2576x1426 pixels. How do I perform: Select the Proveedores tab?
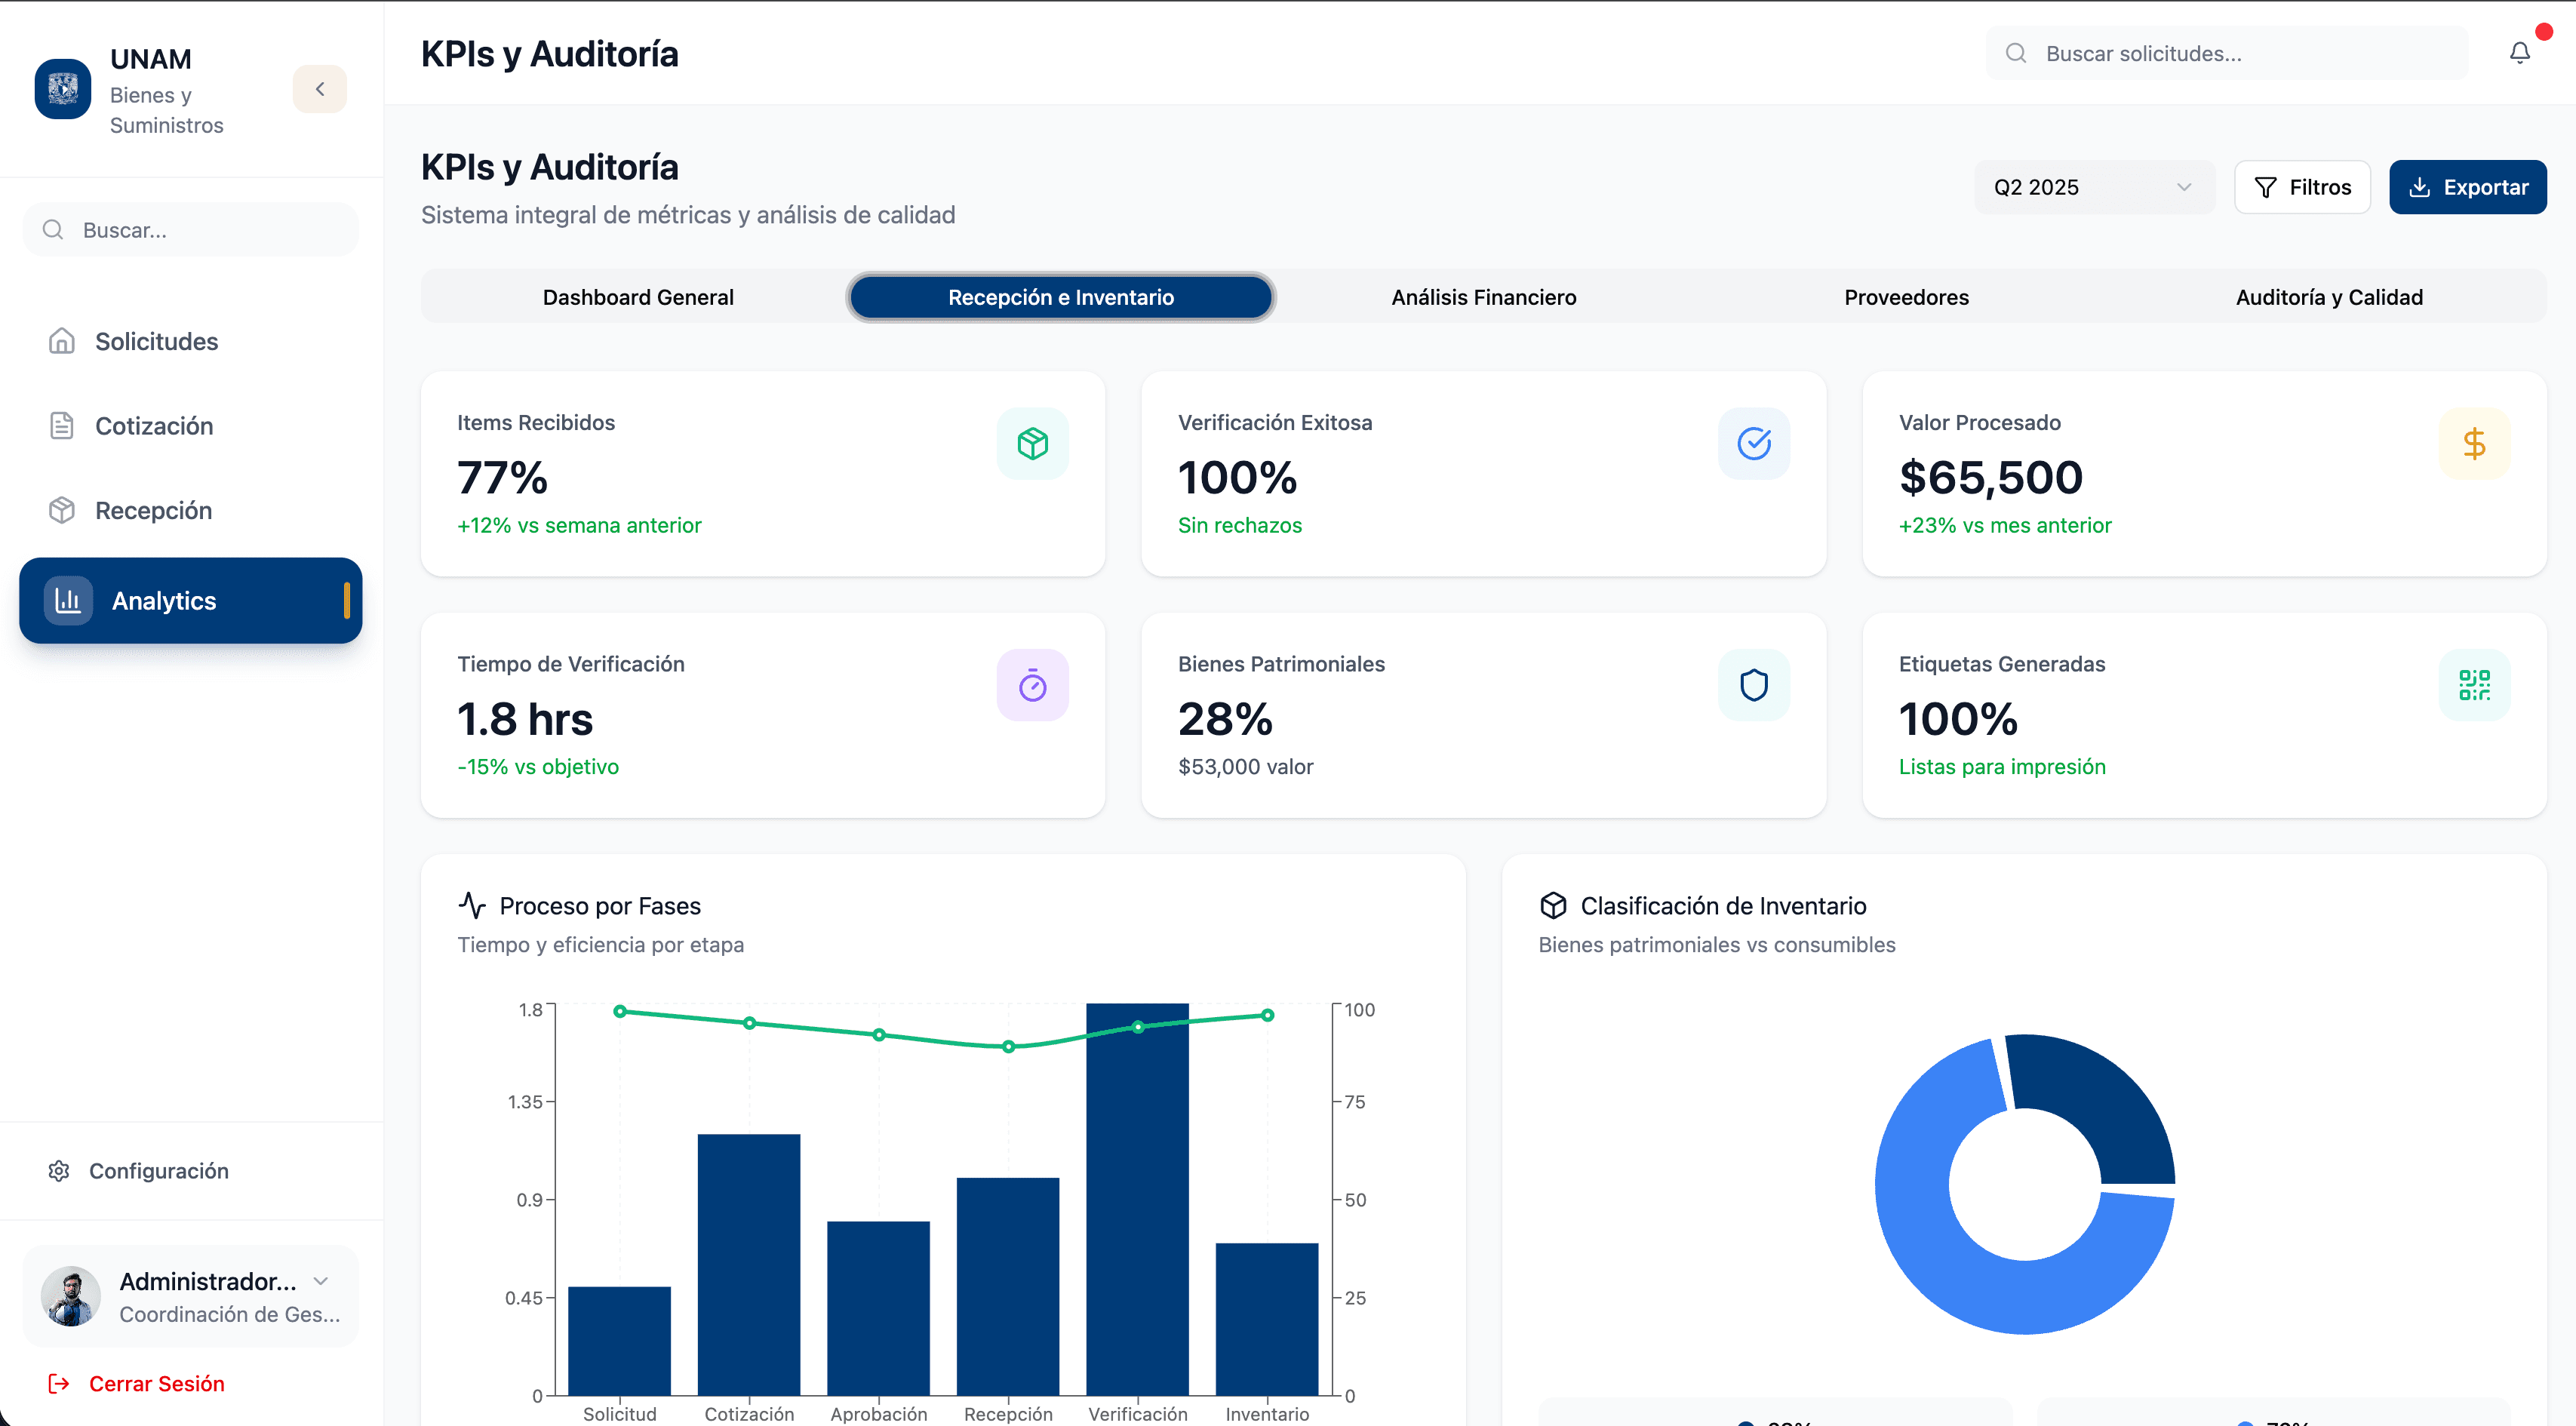pyautogui.click(x=1906, y=297)
